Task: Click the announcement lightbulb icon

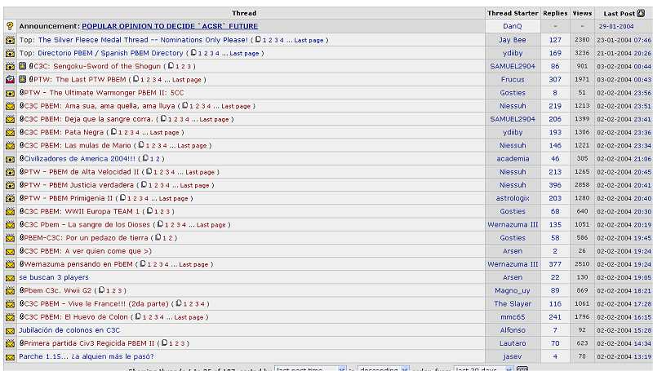Action: pos(10,26)
